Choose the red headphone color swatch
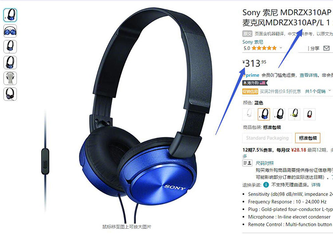Screen dimensions: 333x234 (x=309, y=114)
